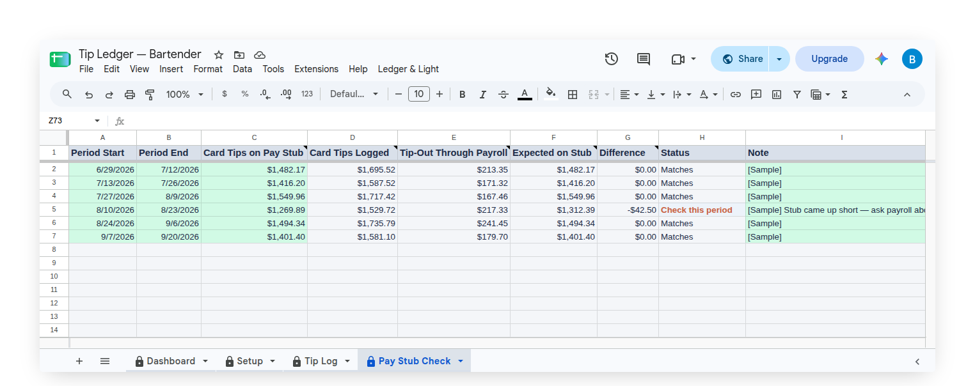Create a filter

(x=797, y=95)
